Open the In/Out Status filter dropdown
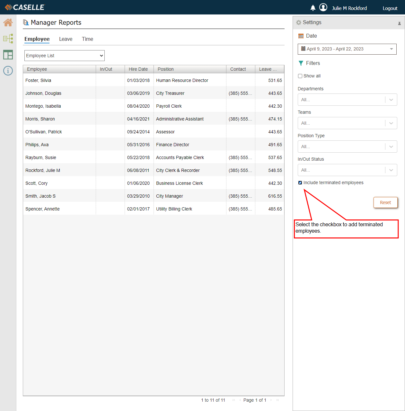 pos(347,170)
